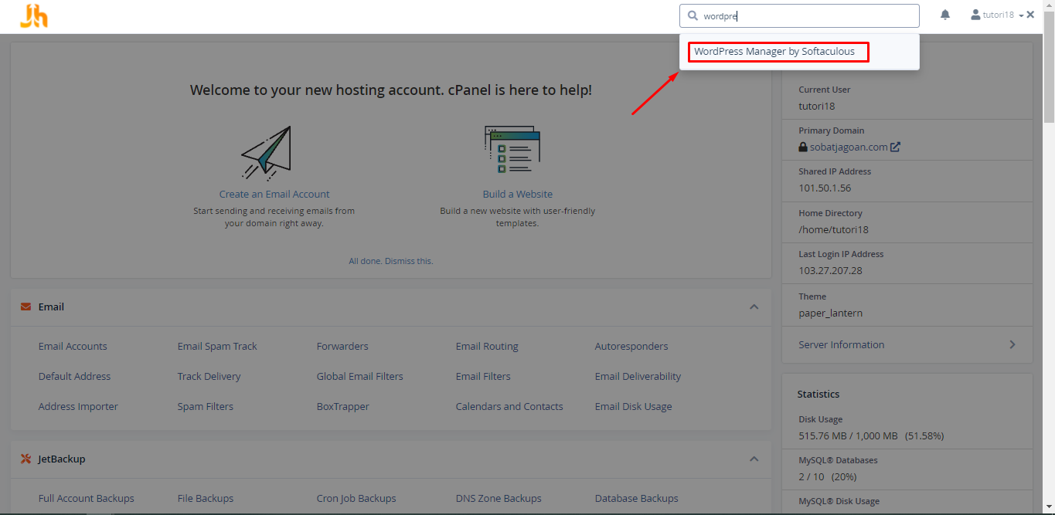This screenshot has height=515, width=1055.
Task: Open Cron Job Backups
Action: 356,498
